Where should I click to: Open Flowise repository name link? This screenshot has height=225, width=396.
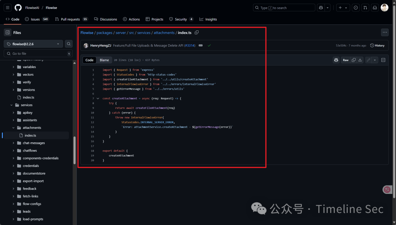click(51, 8)
